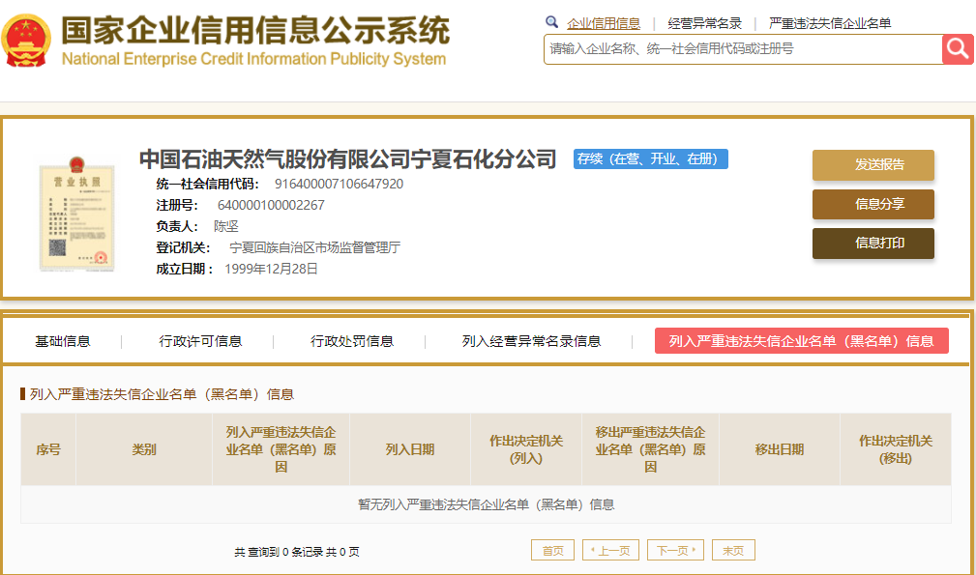This screenshot has width=976, height=575.
Task: Click the National Enterprise Credit Information Publicity System subtitle
Action: (254, 59)
